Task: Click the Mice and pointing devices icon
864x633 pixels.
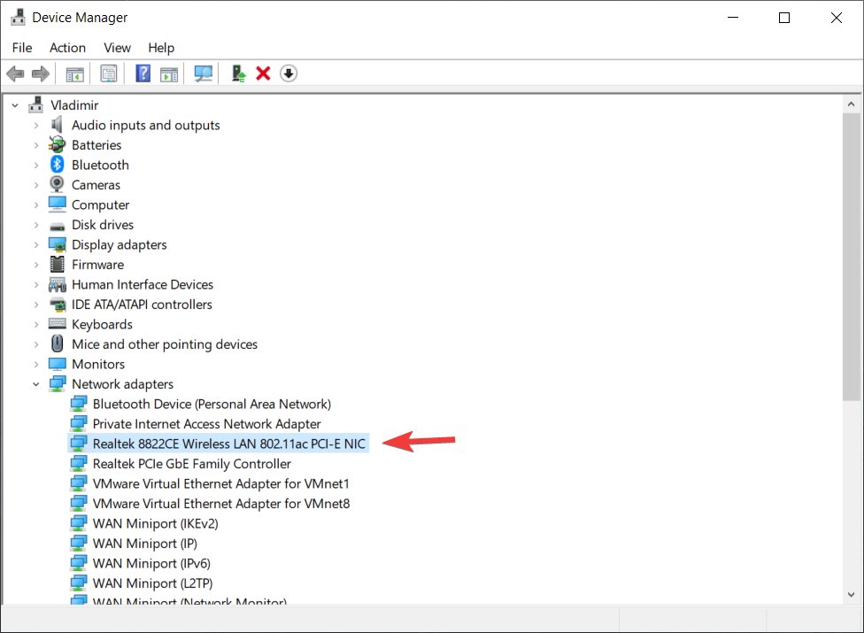Action: [x=58, y=344]
